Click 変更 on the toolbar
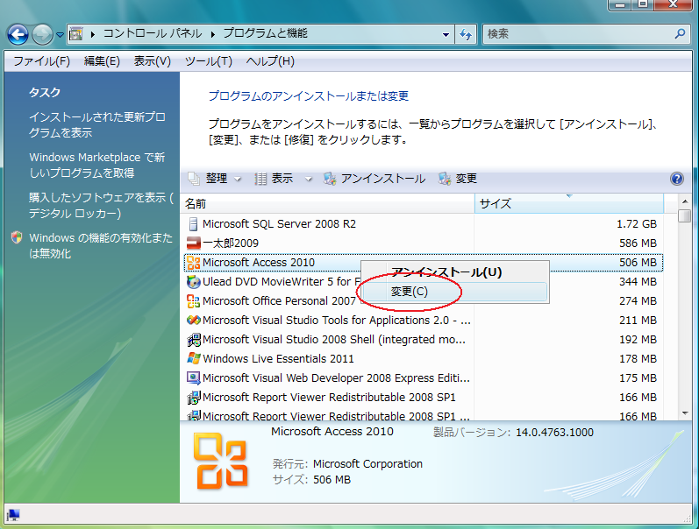The width and height of the screenshot is (699, 529). pyautogui.click(x=458, y=179)
